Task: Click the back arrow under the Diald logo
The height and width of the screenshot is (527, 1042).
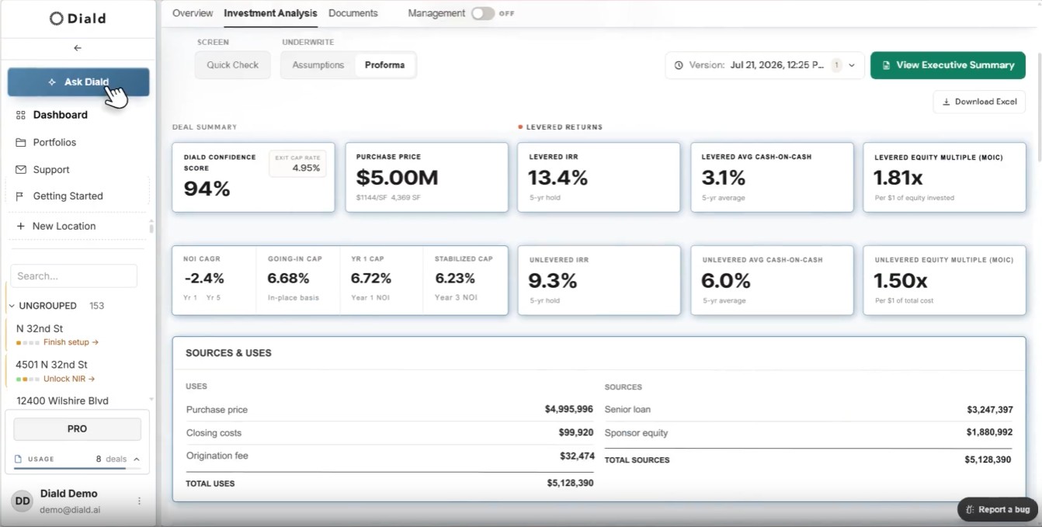Action: click(x=78, y=48)
